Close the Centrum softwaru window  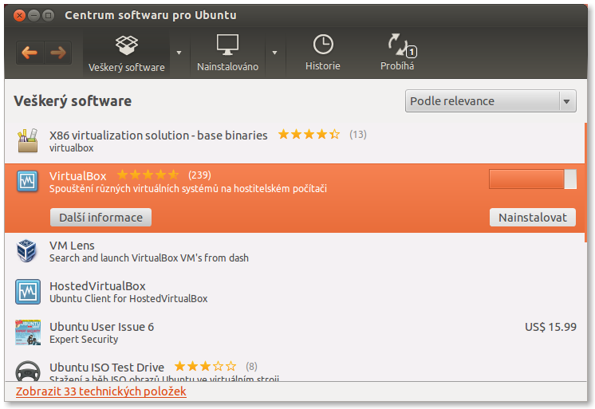19,16
